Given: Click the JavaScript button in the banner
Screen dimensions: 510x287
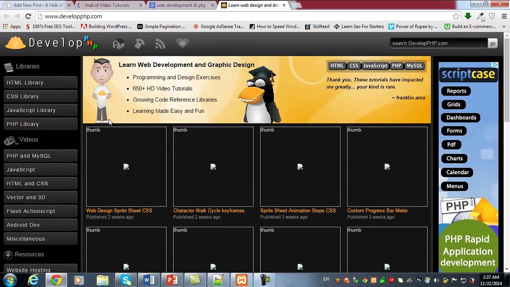Looking at the screenshot, I should 375,66.
